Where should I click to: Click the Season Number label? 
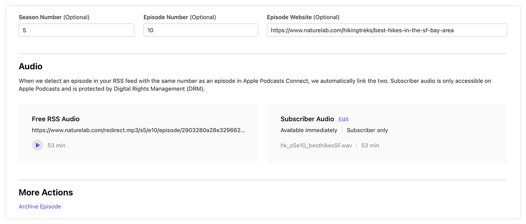click(x=54, y=17)
